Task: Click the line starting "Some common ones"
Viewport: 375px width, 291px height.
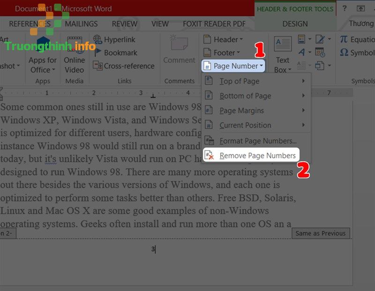Action: 101,107
